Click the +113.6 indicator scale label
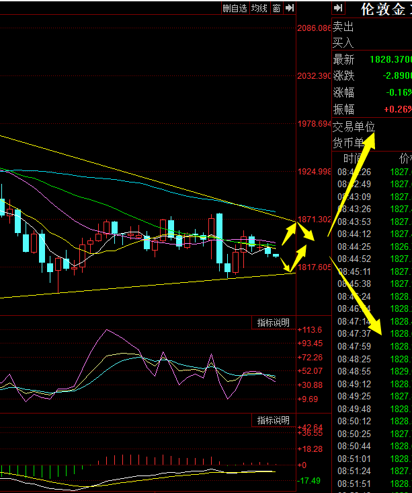The image size is (412, 493). click(x=310, y=330)
